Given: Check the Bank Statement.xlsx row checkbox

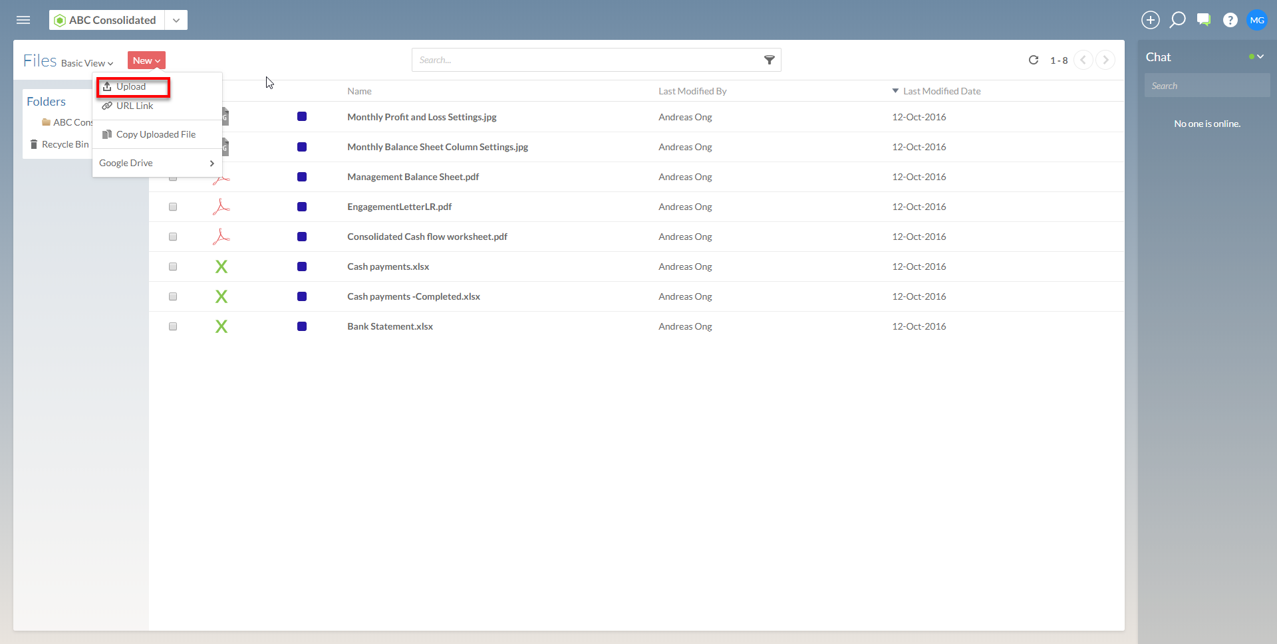Looking at the screenshot, I should click(173, 326).
